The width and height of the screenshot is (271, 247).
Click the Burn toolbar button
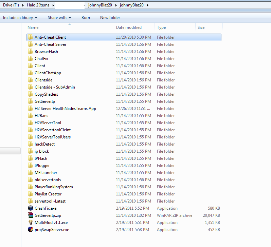[x=86, y=18]
